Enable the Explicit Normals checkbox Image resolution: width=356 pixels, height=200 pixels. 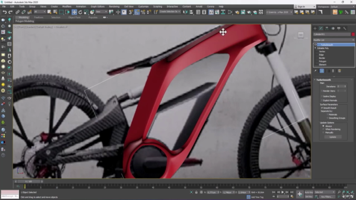point(322,100)
